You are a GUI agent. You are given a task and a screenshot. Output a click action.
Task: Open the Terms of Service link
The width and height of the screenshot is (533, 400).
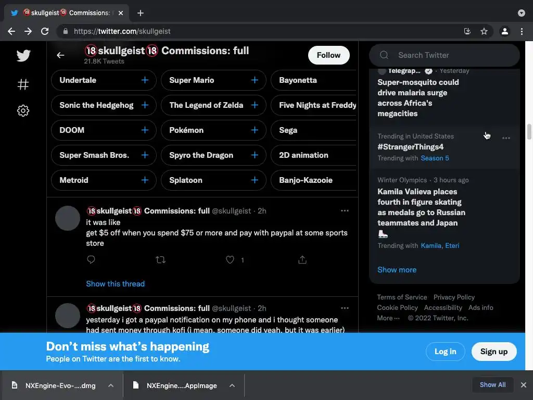point(402,297)
